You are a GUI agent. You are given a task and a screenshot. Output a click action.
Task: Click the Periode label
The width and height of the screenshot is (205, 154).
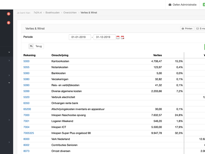click(x=28, y=37)
